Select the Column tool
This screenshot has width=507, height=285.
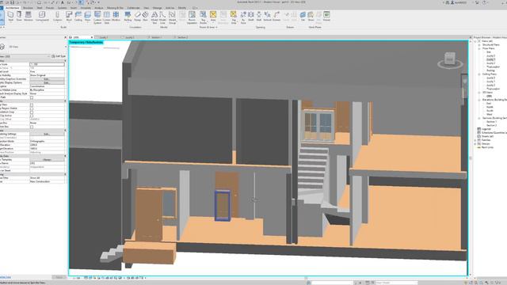(x=58, y=16)
